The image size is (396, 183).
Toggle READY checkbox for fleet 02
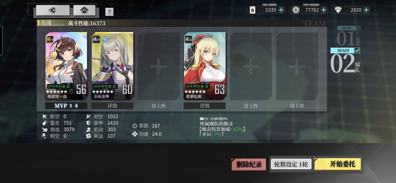[357, 51]
